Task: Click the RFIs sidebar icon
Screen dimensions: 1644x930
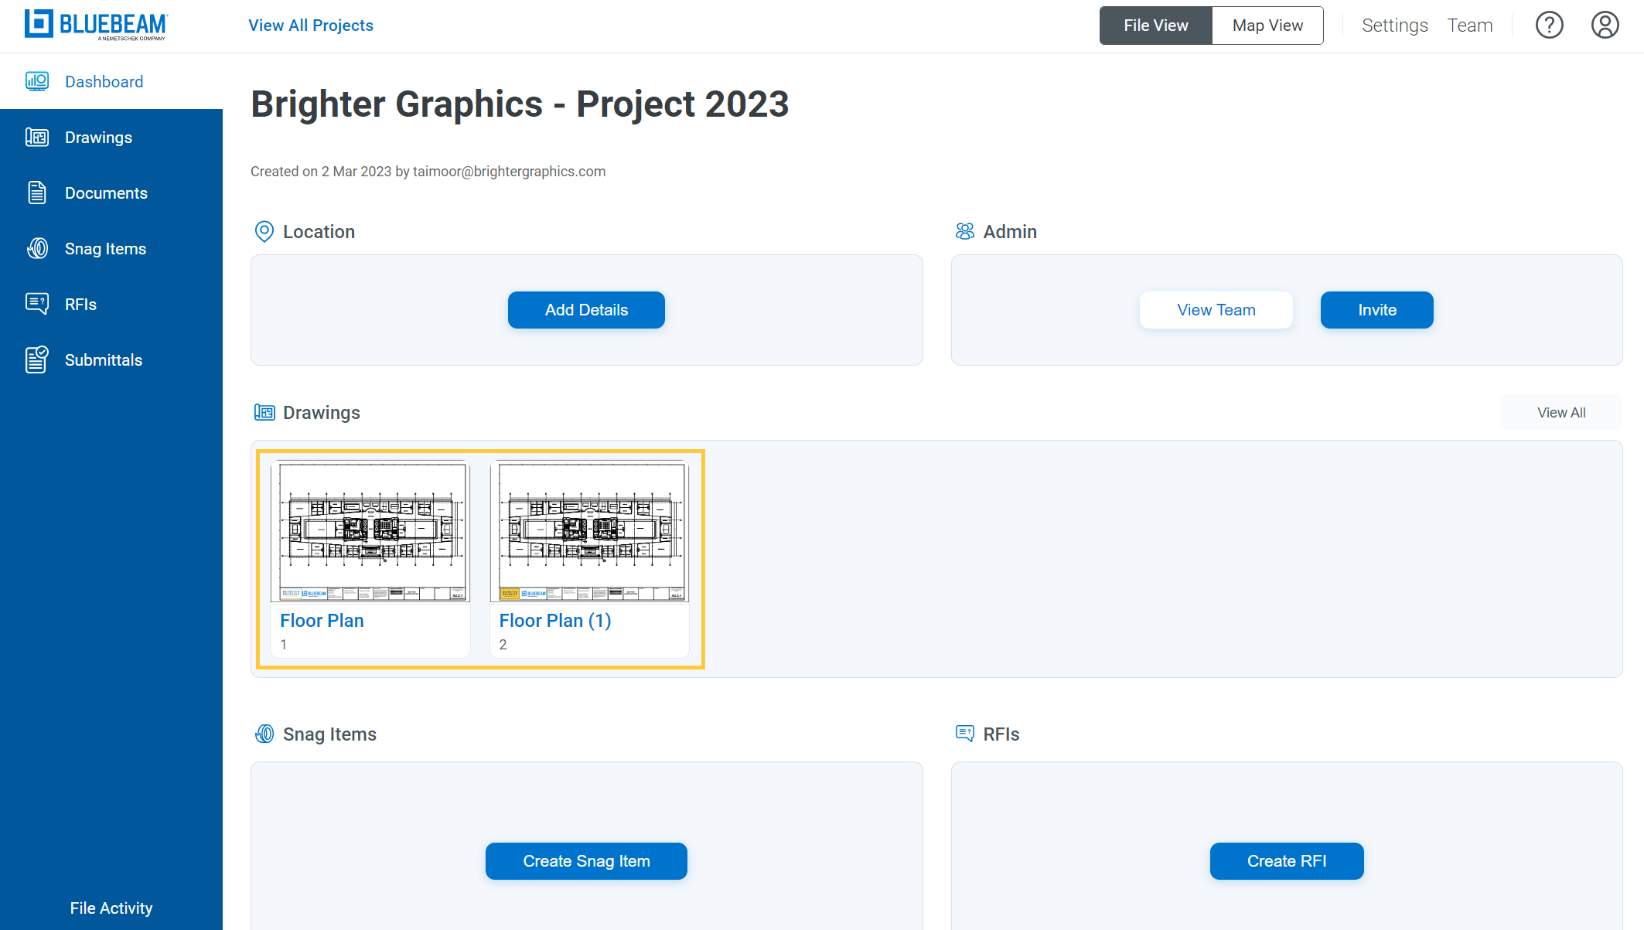Action: pos(37,304)
